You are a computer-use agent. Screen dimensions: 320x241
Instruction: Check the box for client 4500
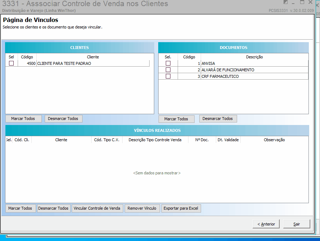pyautogui.click(x=12, y=63)
